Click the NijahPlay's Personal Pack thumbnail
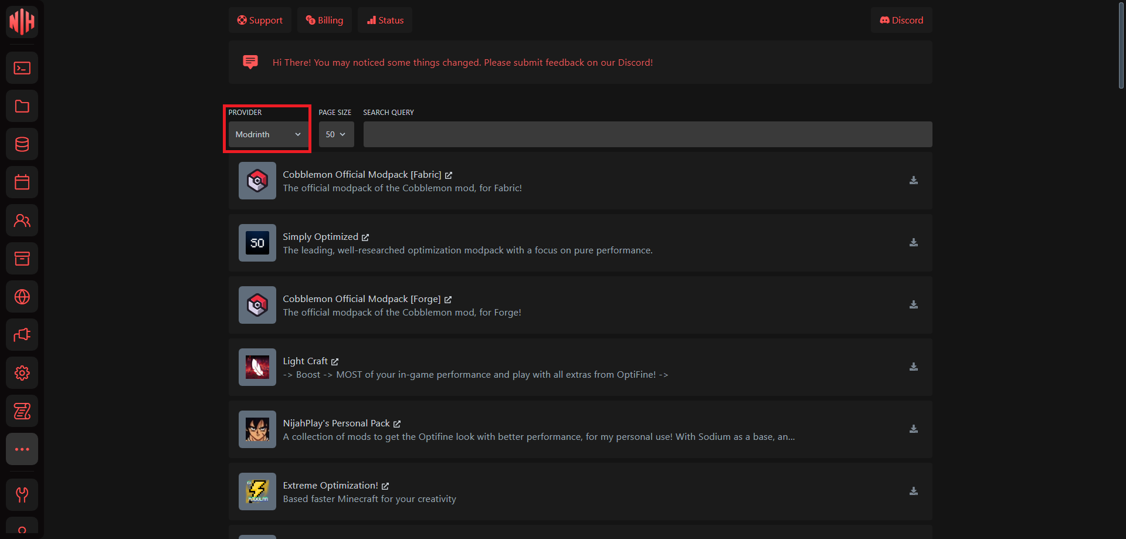The width and height of the screenshot is (1126, 539). point(257,429)
